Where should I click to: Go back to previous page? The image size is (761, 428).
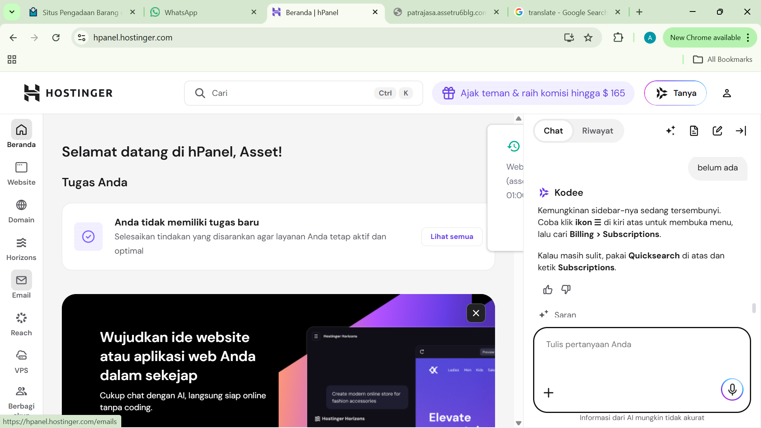coord(13,38)
